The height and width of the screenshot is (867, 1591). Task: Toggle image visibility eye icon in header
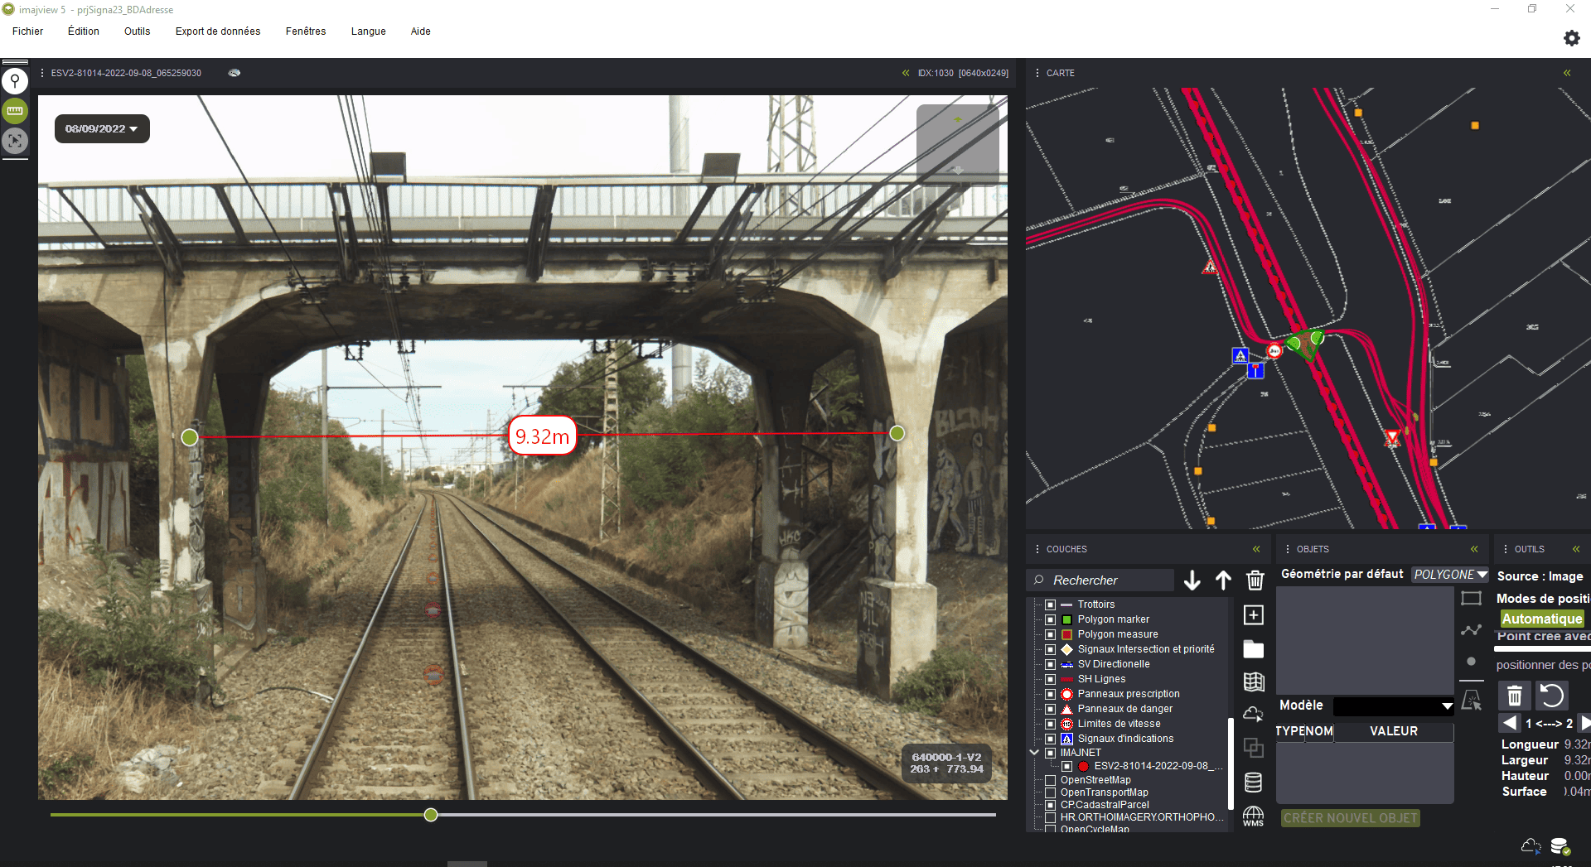(x=235, y=73)
